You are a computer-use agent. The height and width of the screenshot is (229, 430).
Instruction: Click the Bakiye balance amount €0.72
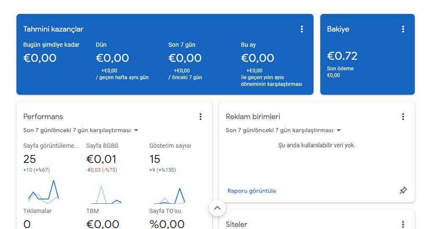point(342,56)
